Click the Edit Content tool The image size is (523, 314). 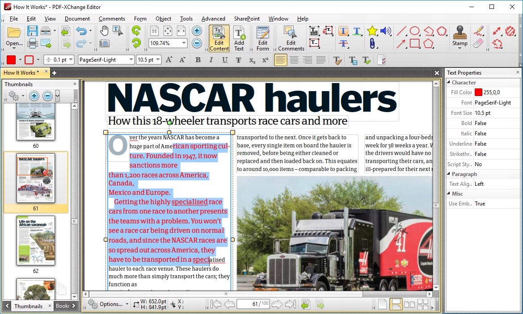click(x=219, y=38)
